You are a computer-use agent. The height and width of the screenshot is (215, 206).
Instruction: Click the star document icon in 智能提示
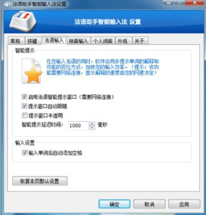tap(32, 71)
